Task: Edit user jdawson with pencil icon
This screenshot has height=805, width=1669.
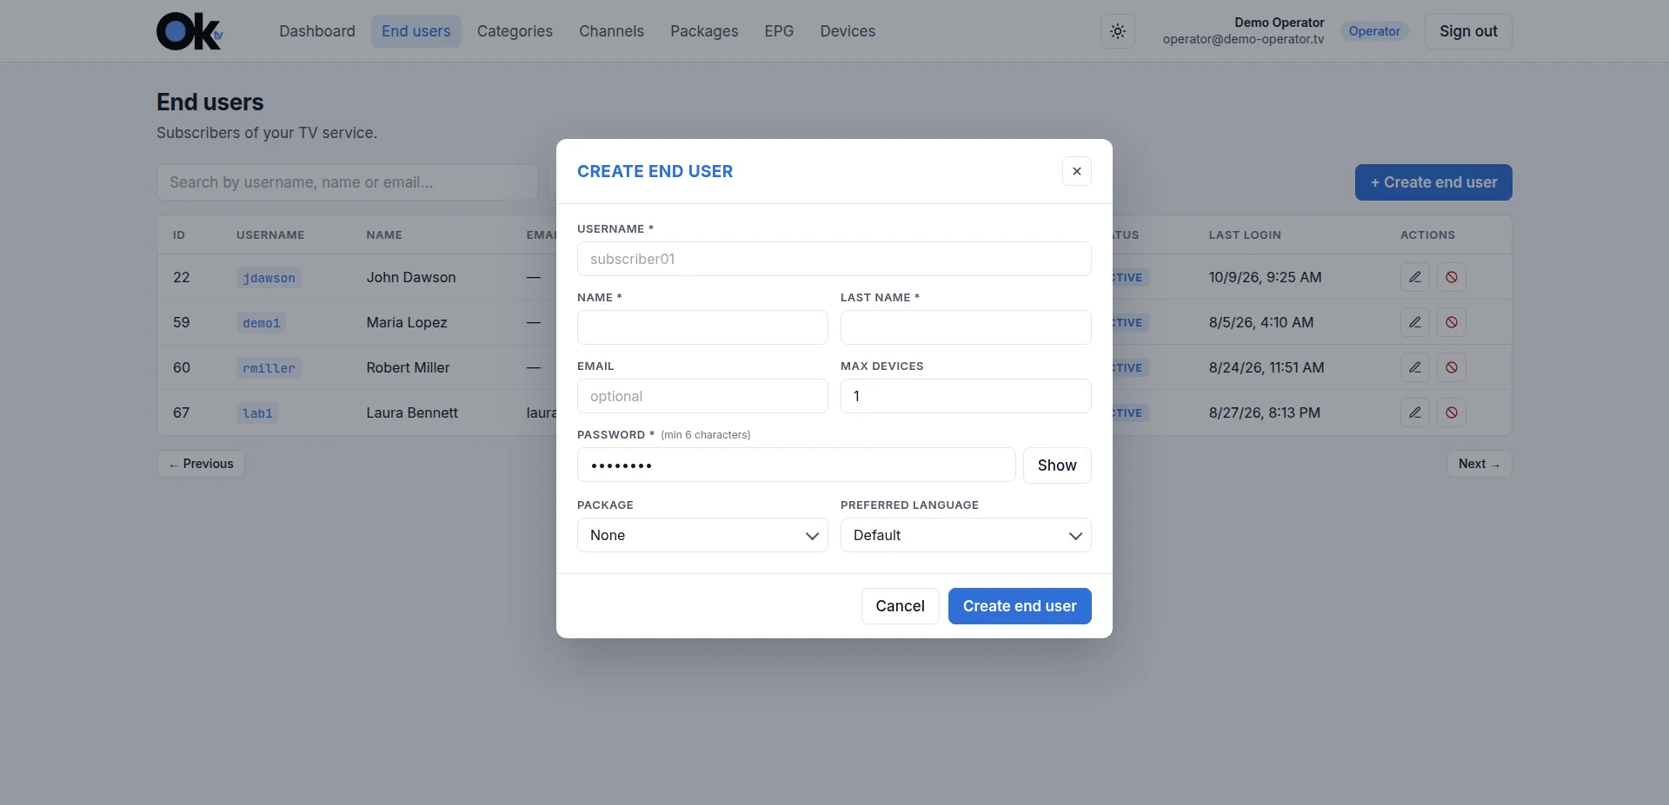Action: pos(1415,277)
